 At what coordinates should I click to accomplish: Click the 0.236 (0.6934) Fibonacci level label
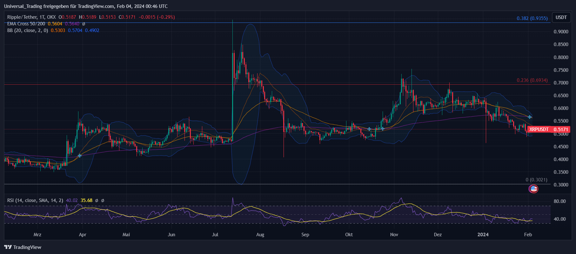(x=532, y=80)
